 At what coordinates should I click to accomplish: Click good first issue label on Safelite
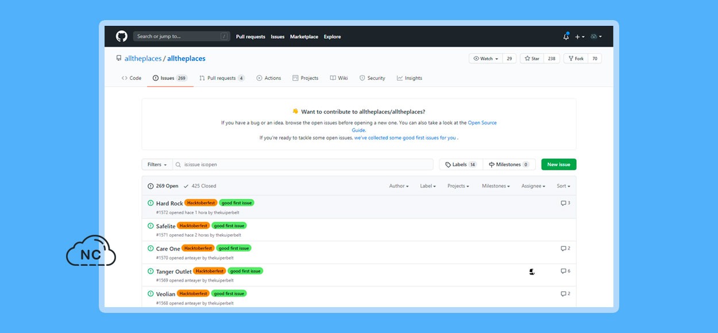[x=229, y=226]
